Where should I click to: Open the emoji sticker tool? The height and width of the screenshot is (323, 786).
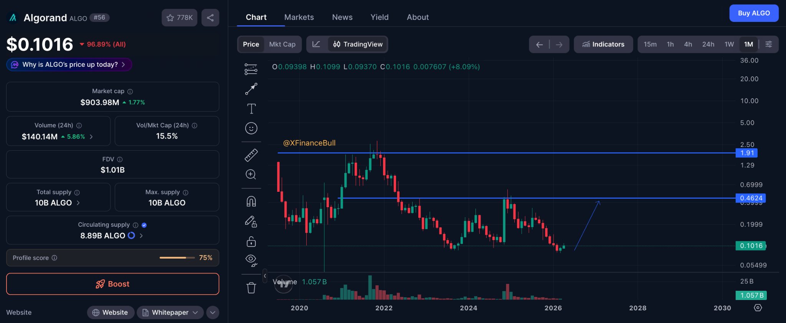pos(251,128)
